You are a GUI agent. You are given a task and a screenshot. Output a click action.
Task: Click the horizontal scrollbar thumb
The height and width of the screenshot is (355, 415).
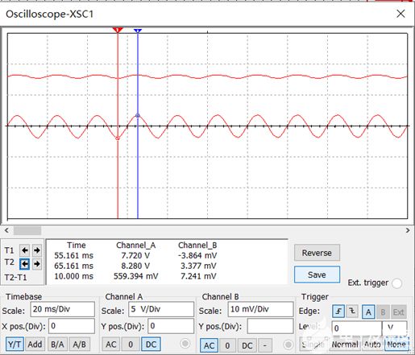[27, 230]
